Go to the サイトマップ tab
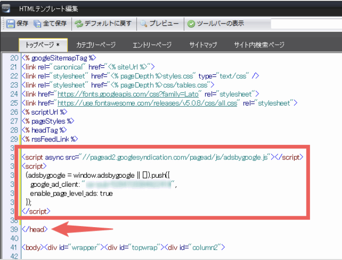 click(x=203, y=45)
